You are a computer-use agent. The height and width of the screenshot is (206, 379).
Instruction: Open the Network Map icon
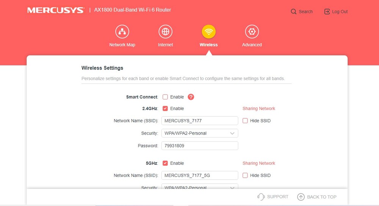click(122, 32)
